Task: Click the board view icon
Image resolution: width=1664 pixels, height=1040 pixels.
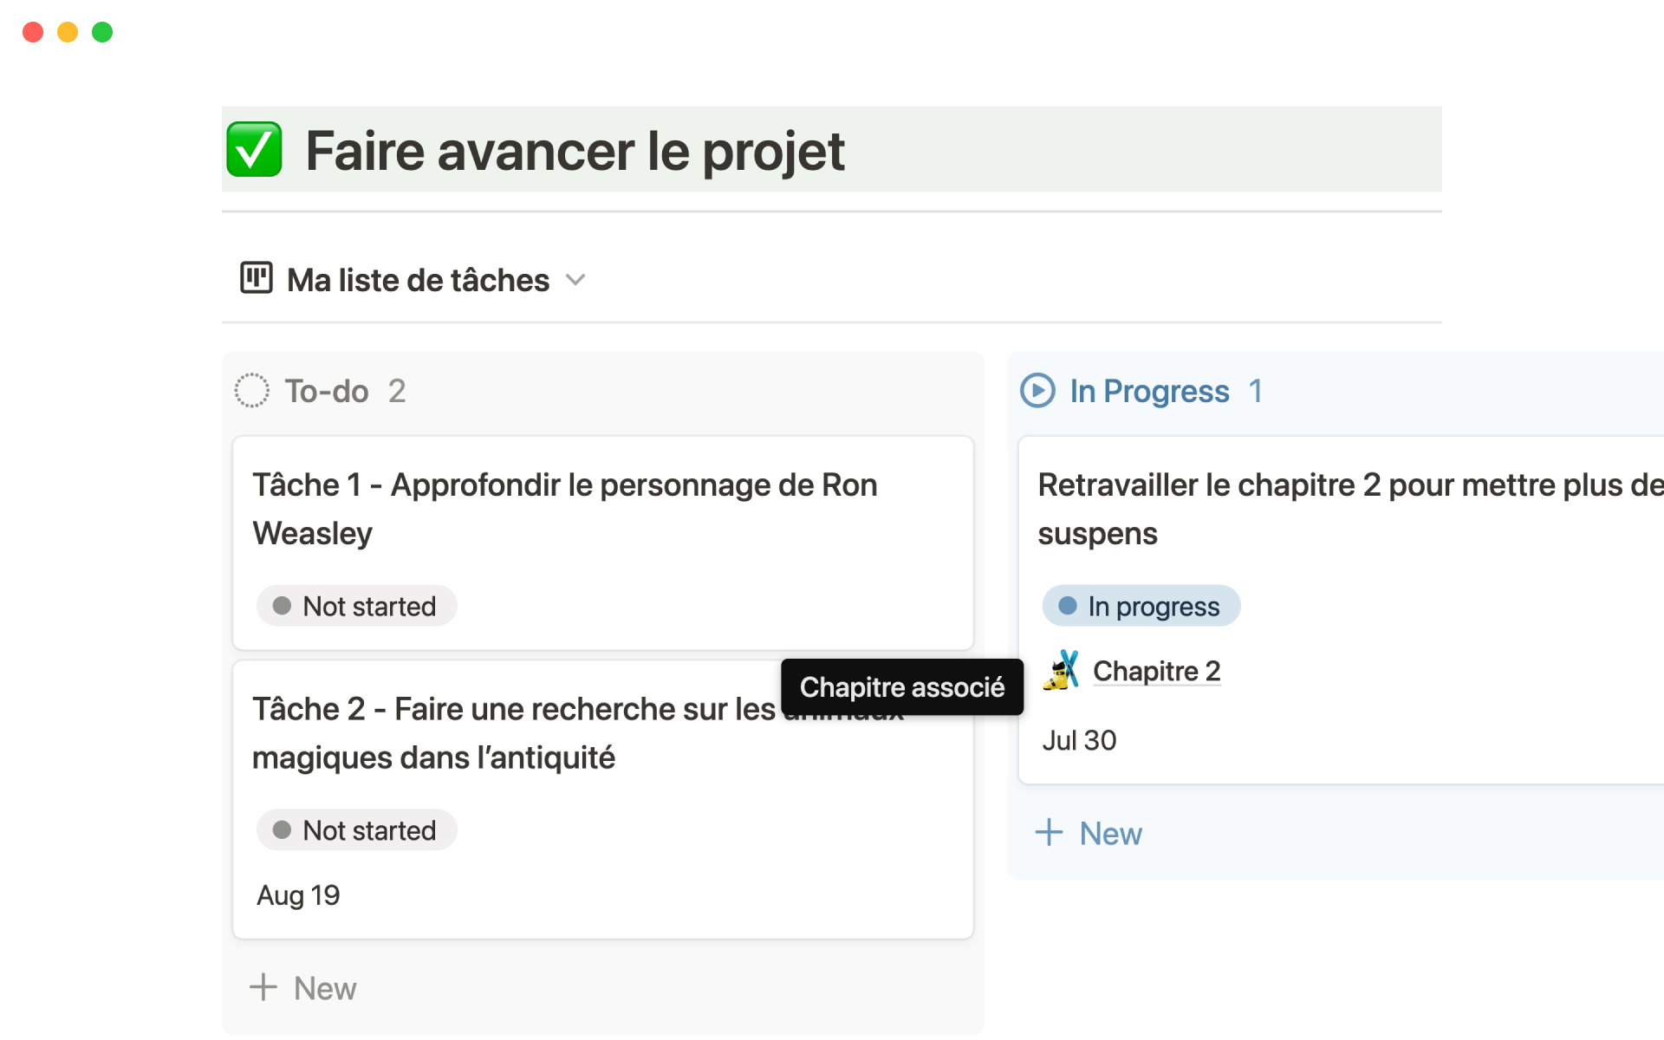Action: click(x=257, y=279)
